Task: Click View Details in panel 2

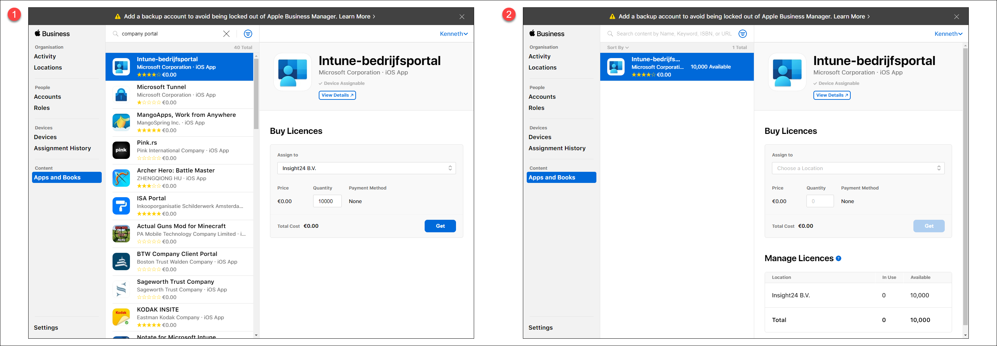Action: pos(832,95)
